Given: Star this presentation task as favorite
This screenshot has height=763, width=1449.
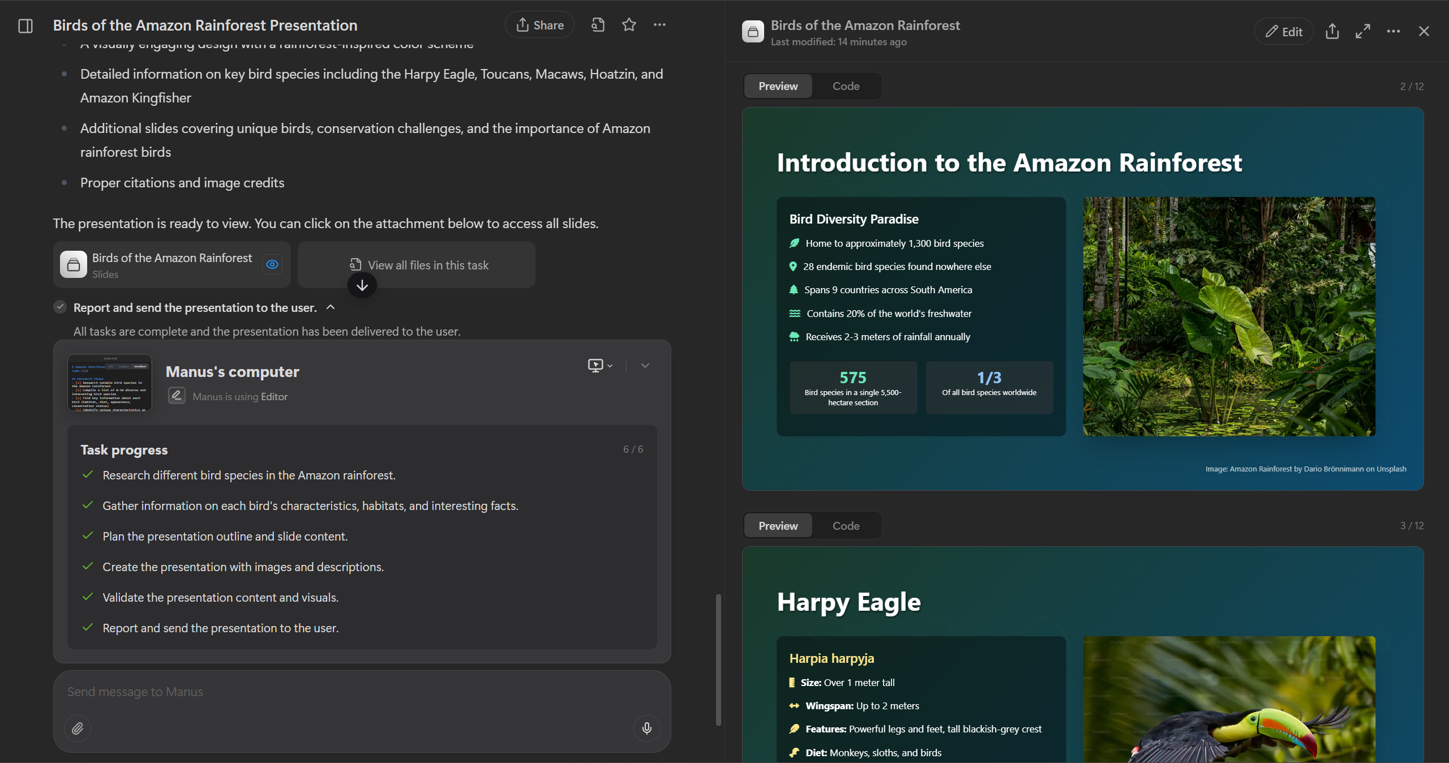Looking at the screenshot, I should [629, 25].
